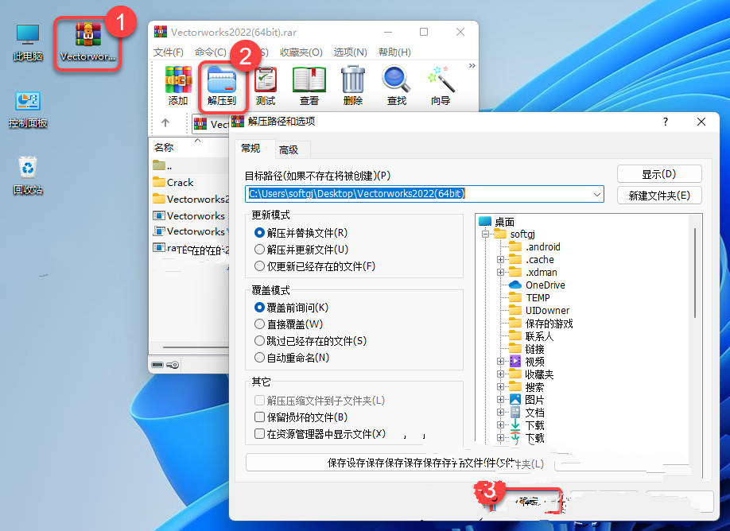
Task: Expand the .xdman folder node
Action: point(500,272)
